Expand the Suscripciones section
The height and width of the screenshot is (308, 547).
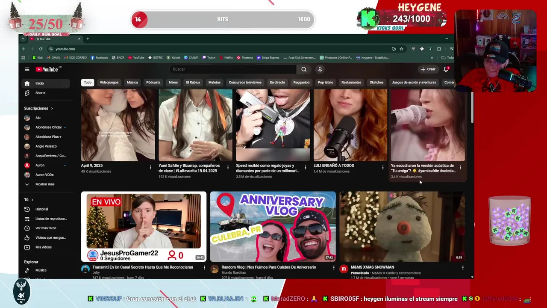[38, 109]
